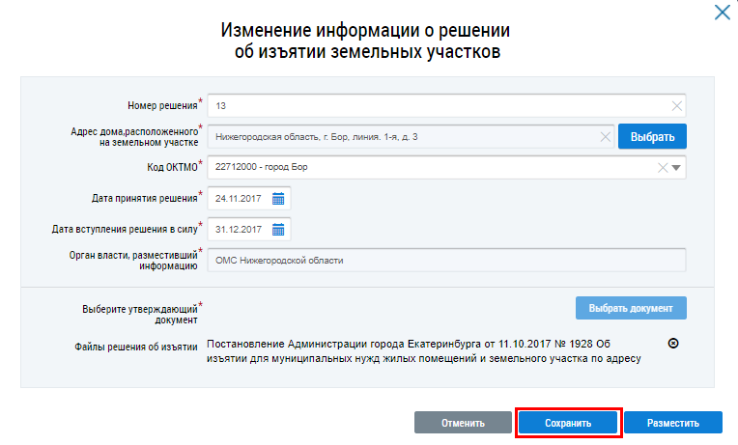Click the dialog title Изменение информации о решении
This screenshot has height=445, width=738.
point(366,41)
